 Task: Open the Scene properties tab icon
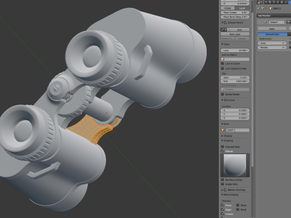tap(274, 2)
